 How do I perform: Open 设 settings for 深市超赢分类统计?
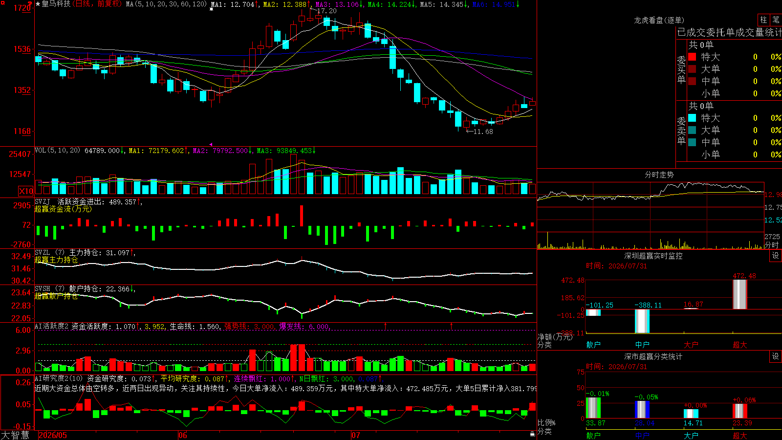pos(776,356)
